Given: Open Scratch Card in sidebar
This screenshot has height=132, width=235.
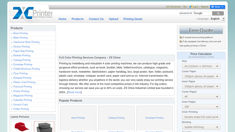Looking at the screenshot, I should coord(20,105).
